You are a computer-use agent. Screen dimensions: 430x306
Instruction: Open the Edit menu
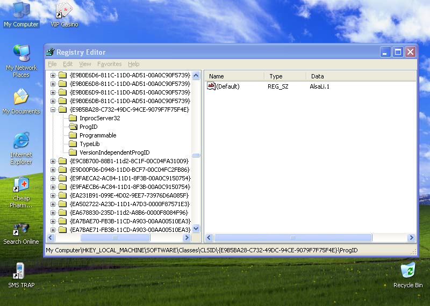(x=68, y=64)
